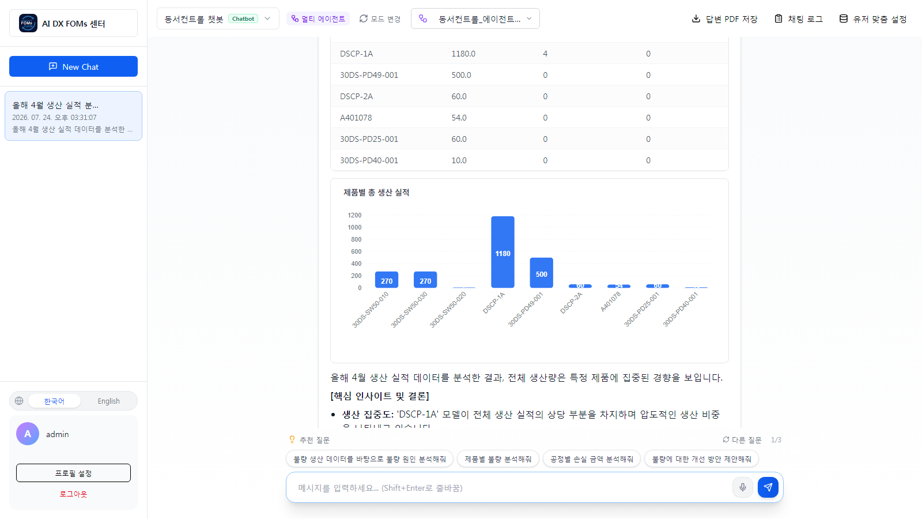The image size is (922, 519).
Task: Click the A401078 axis label in chart
Action: coord(610,302)
